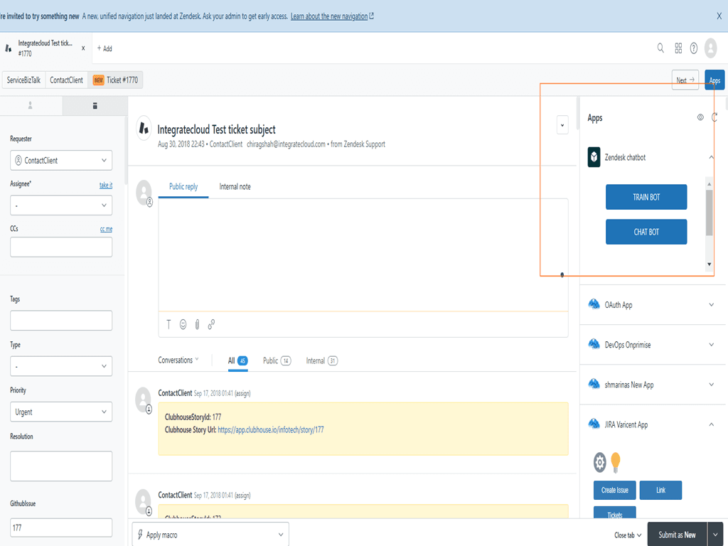Open the Clubhouse story 177 URL
Screen dimensions: 728x546
click(x=271, y=430)
